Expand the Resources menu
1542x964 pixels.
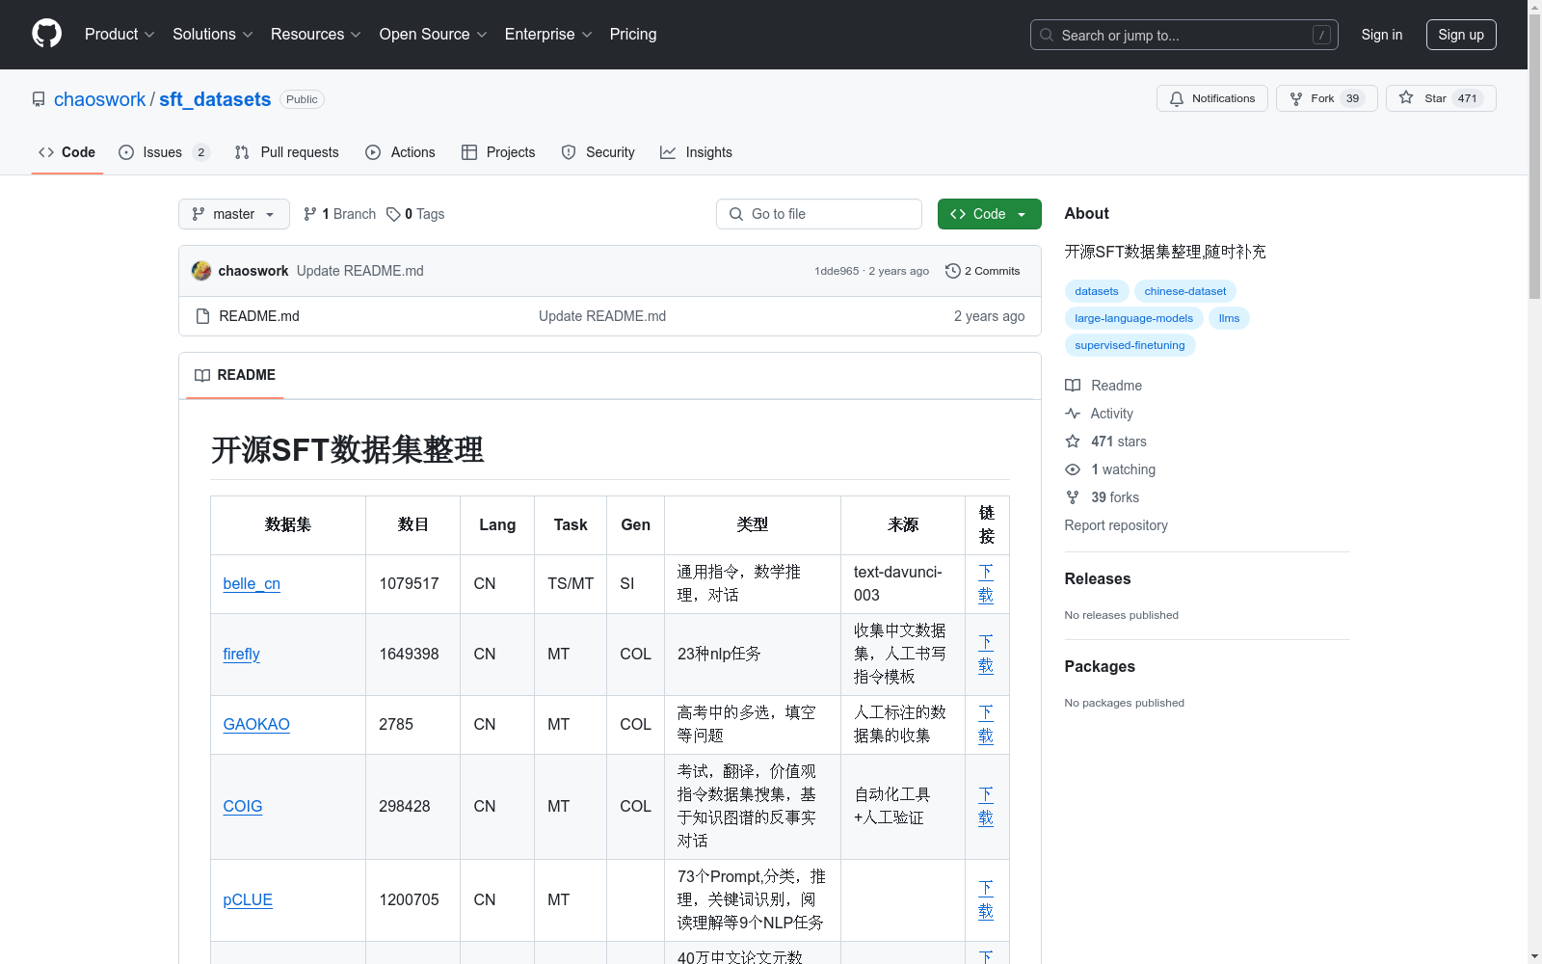316,35
